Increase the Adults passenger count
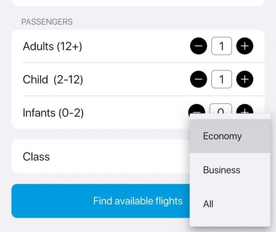This screenshot has width=276, height=232. click(x=245, y=46)
